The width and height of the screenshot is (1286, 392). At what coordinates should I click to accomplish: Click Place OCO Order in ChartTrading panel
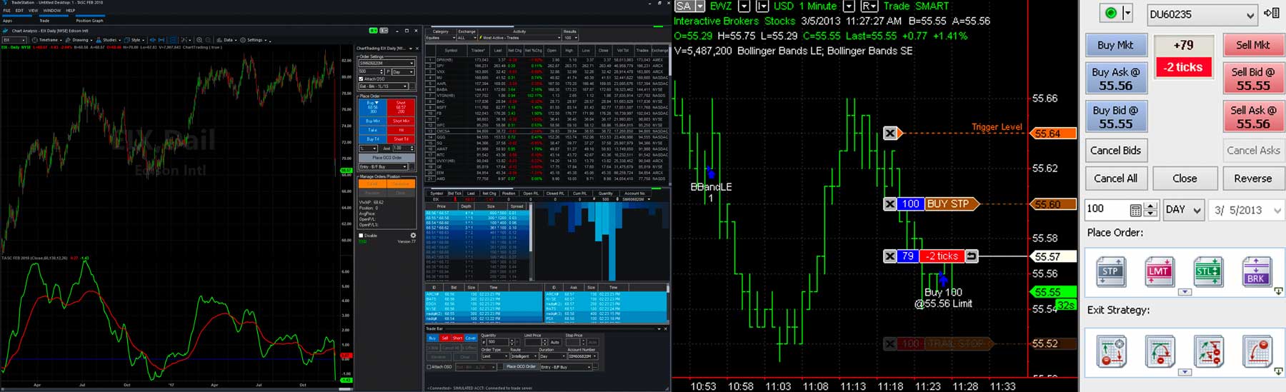[x=387, y=157]
